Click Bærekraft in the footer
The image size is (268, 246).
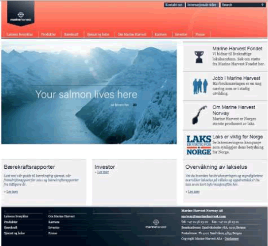point(11,228)
